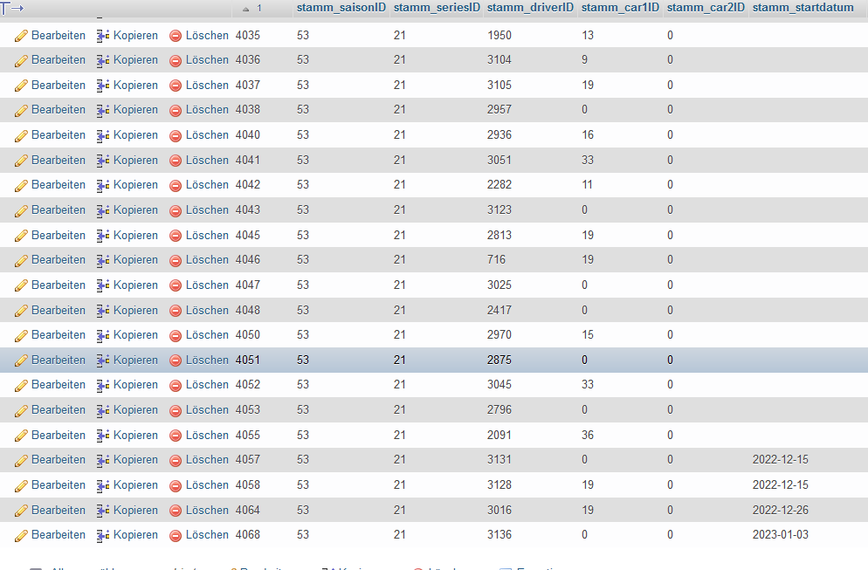Sort by the stamm_driverID column header
The width and height of the screenshot is (868, 570).
tap(530, 8)
